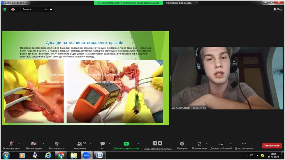Open the Настройки просмотра dropdown

[181, 3]
